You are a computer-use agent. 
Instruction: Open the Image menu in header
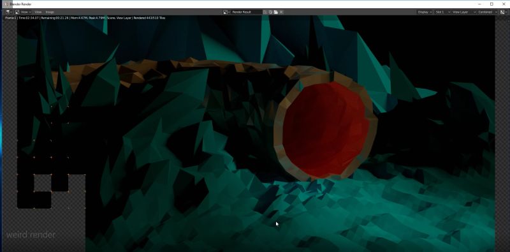pos(50,12)
